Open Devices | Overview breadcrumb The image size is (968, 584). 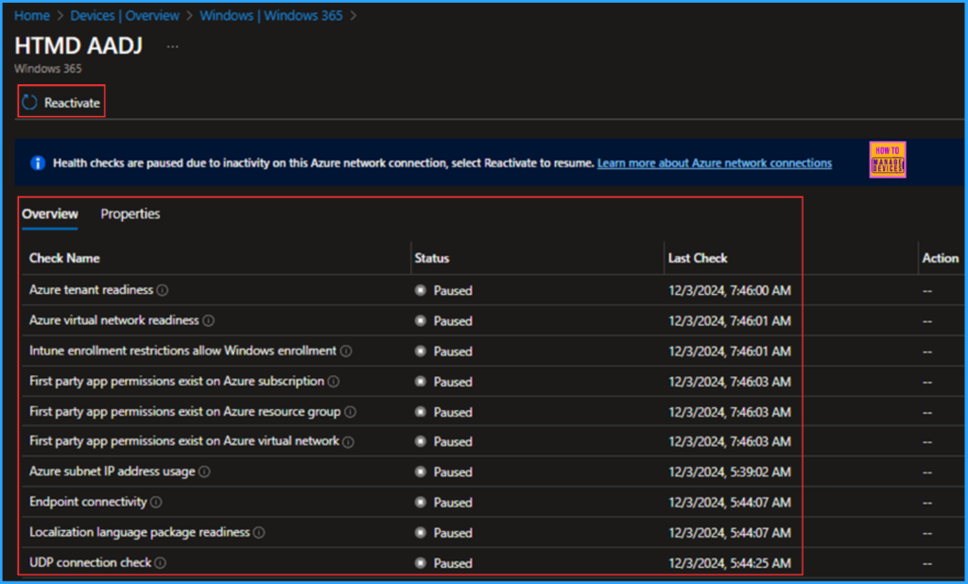point(125,15)
